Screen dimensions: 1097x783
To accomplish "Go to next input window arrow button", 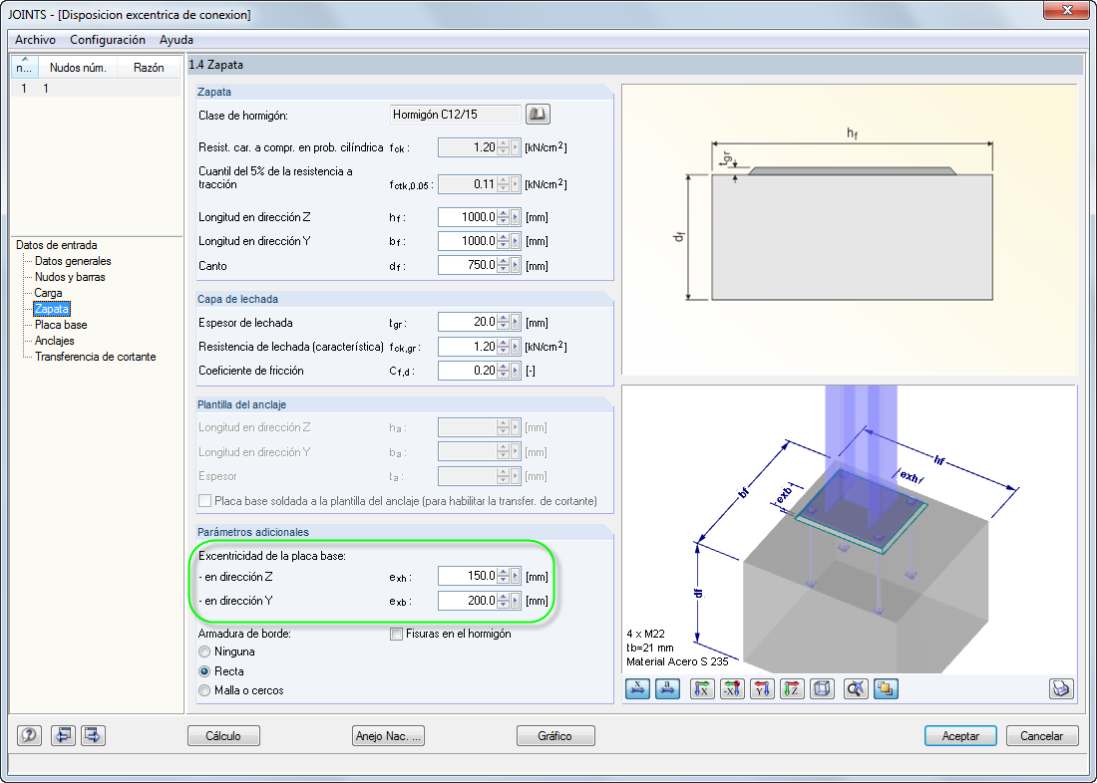I will tap(93, 735).
